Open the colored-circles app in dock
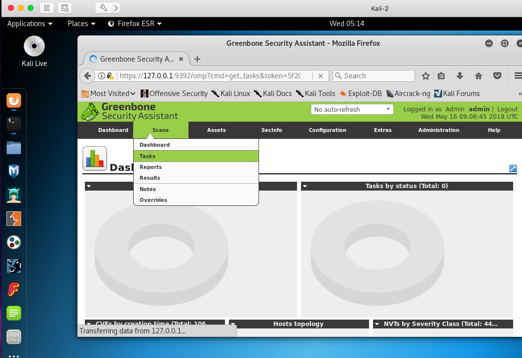The image size is (522, 358). pos(14,242)
